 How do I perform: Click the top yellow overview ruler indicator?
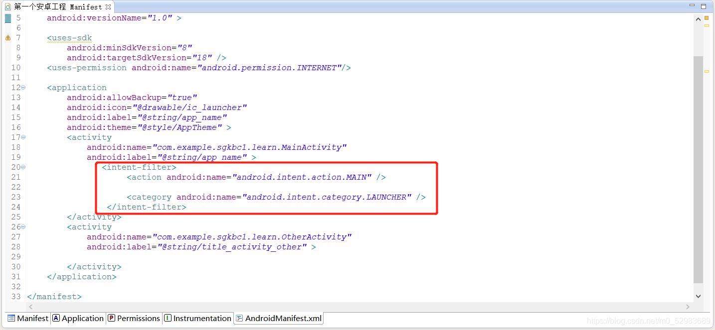pyautogui.click(x=707, y=18)
